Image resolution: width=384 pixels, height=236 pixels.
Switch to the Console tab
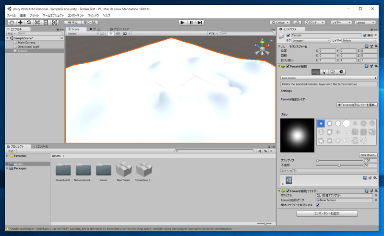pyautogui.click(x=41, y=146)
